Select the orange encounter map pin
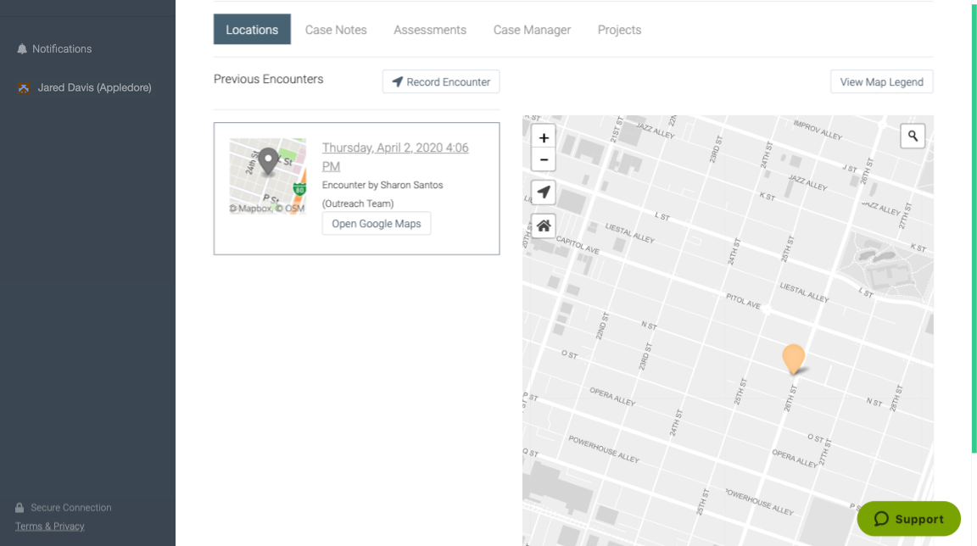 [793, 358]
